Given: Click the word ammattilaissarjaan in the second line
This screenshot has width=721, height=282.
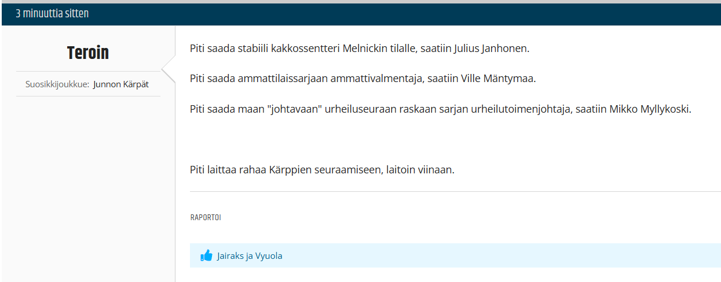Looking at the screenshot, I should coord(283,79).
